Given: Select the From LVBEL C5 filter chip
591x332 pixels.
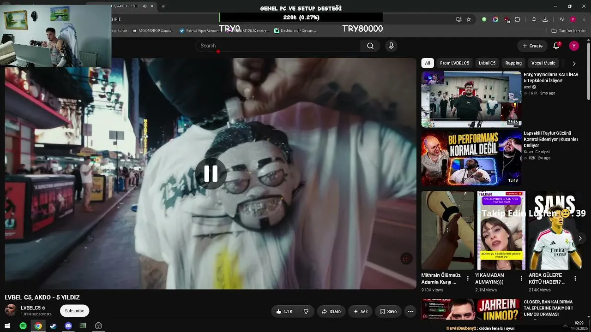Looking at the screenshot, I should 454,63.
